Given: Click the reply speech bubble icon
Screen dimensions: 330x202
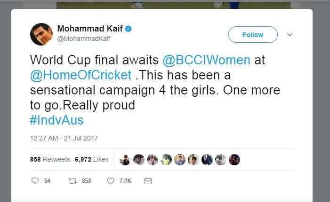Looking at the screenshot, I should point(35,181).
